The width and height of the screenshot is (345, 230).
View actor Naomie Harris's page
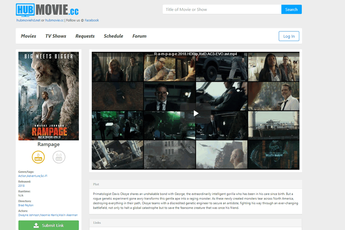pos(49,215)
